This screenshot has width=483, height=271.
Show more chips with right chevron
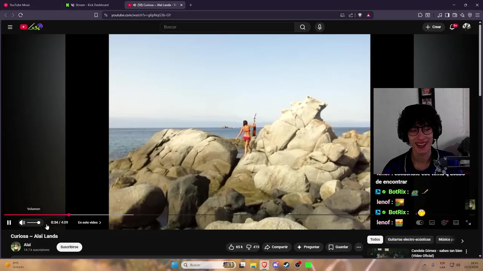pyautogui.click(x=462, y=241)
